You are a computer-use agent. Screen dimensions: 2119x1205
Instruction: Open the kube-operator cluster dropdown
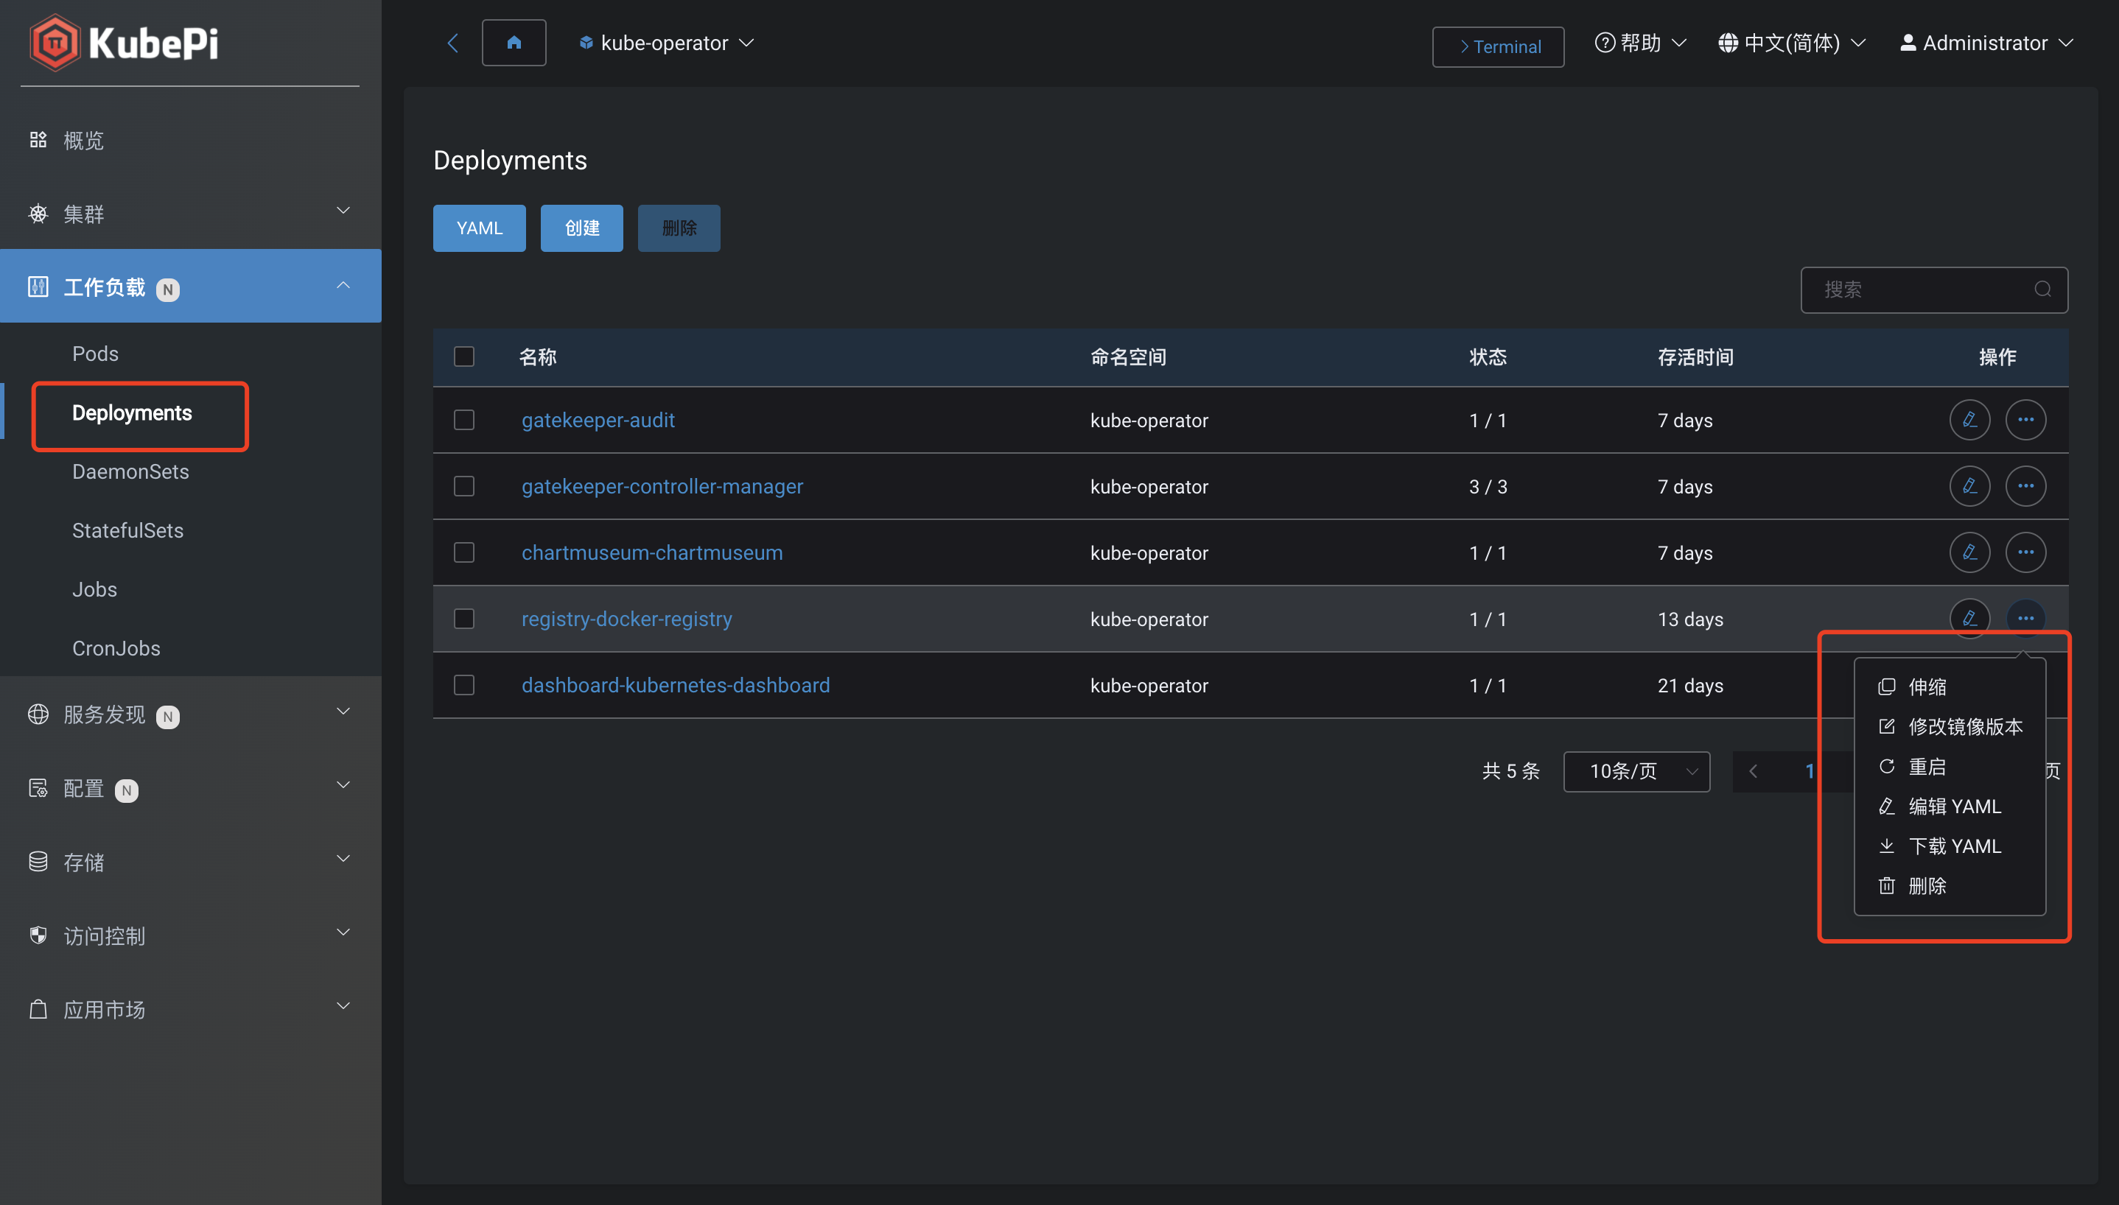(x=666, y=42)
